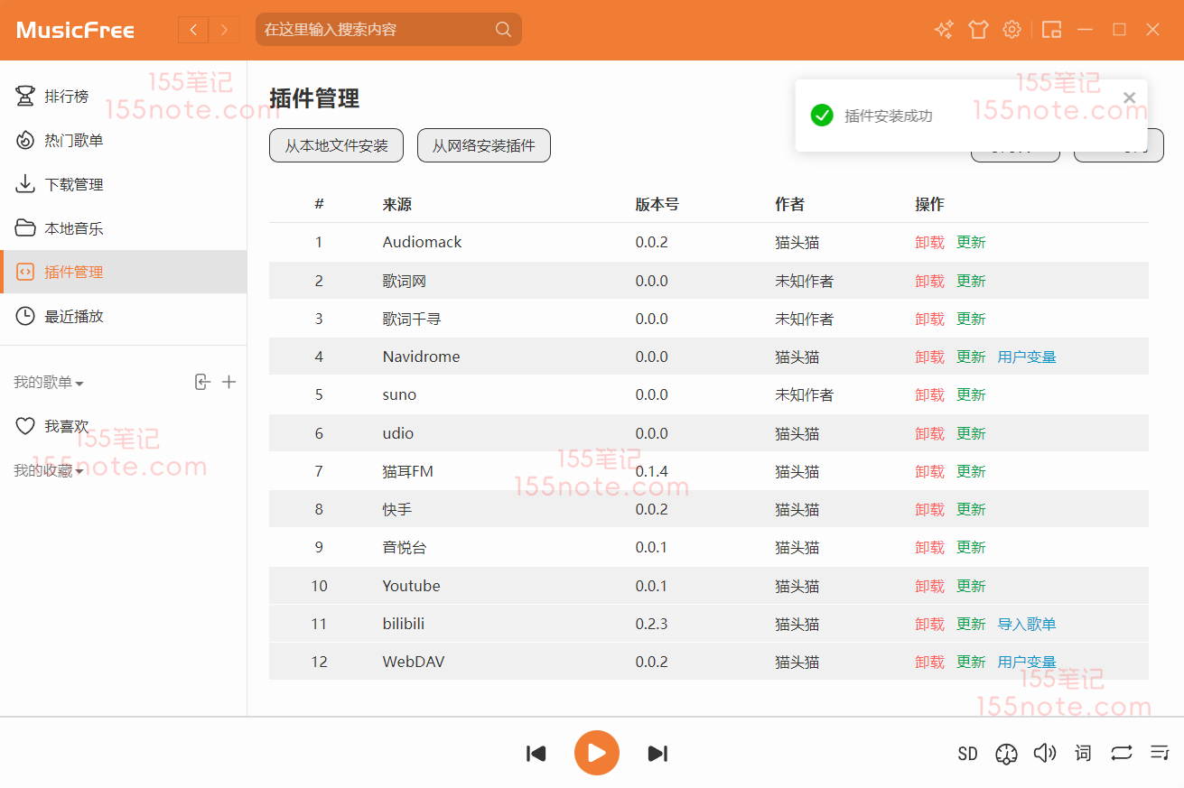Skip to the next track

coord(657,754)
